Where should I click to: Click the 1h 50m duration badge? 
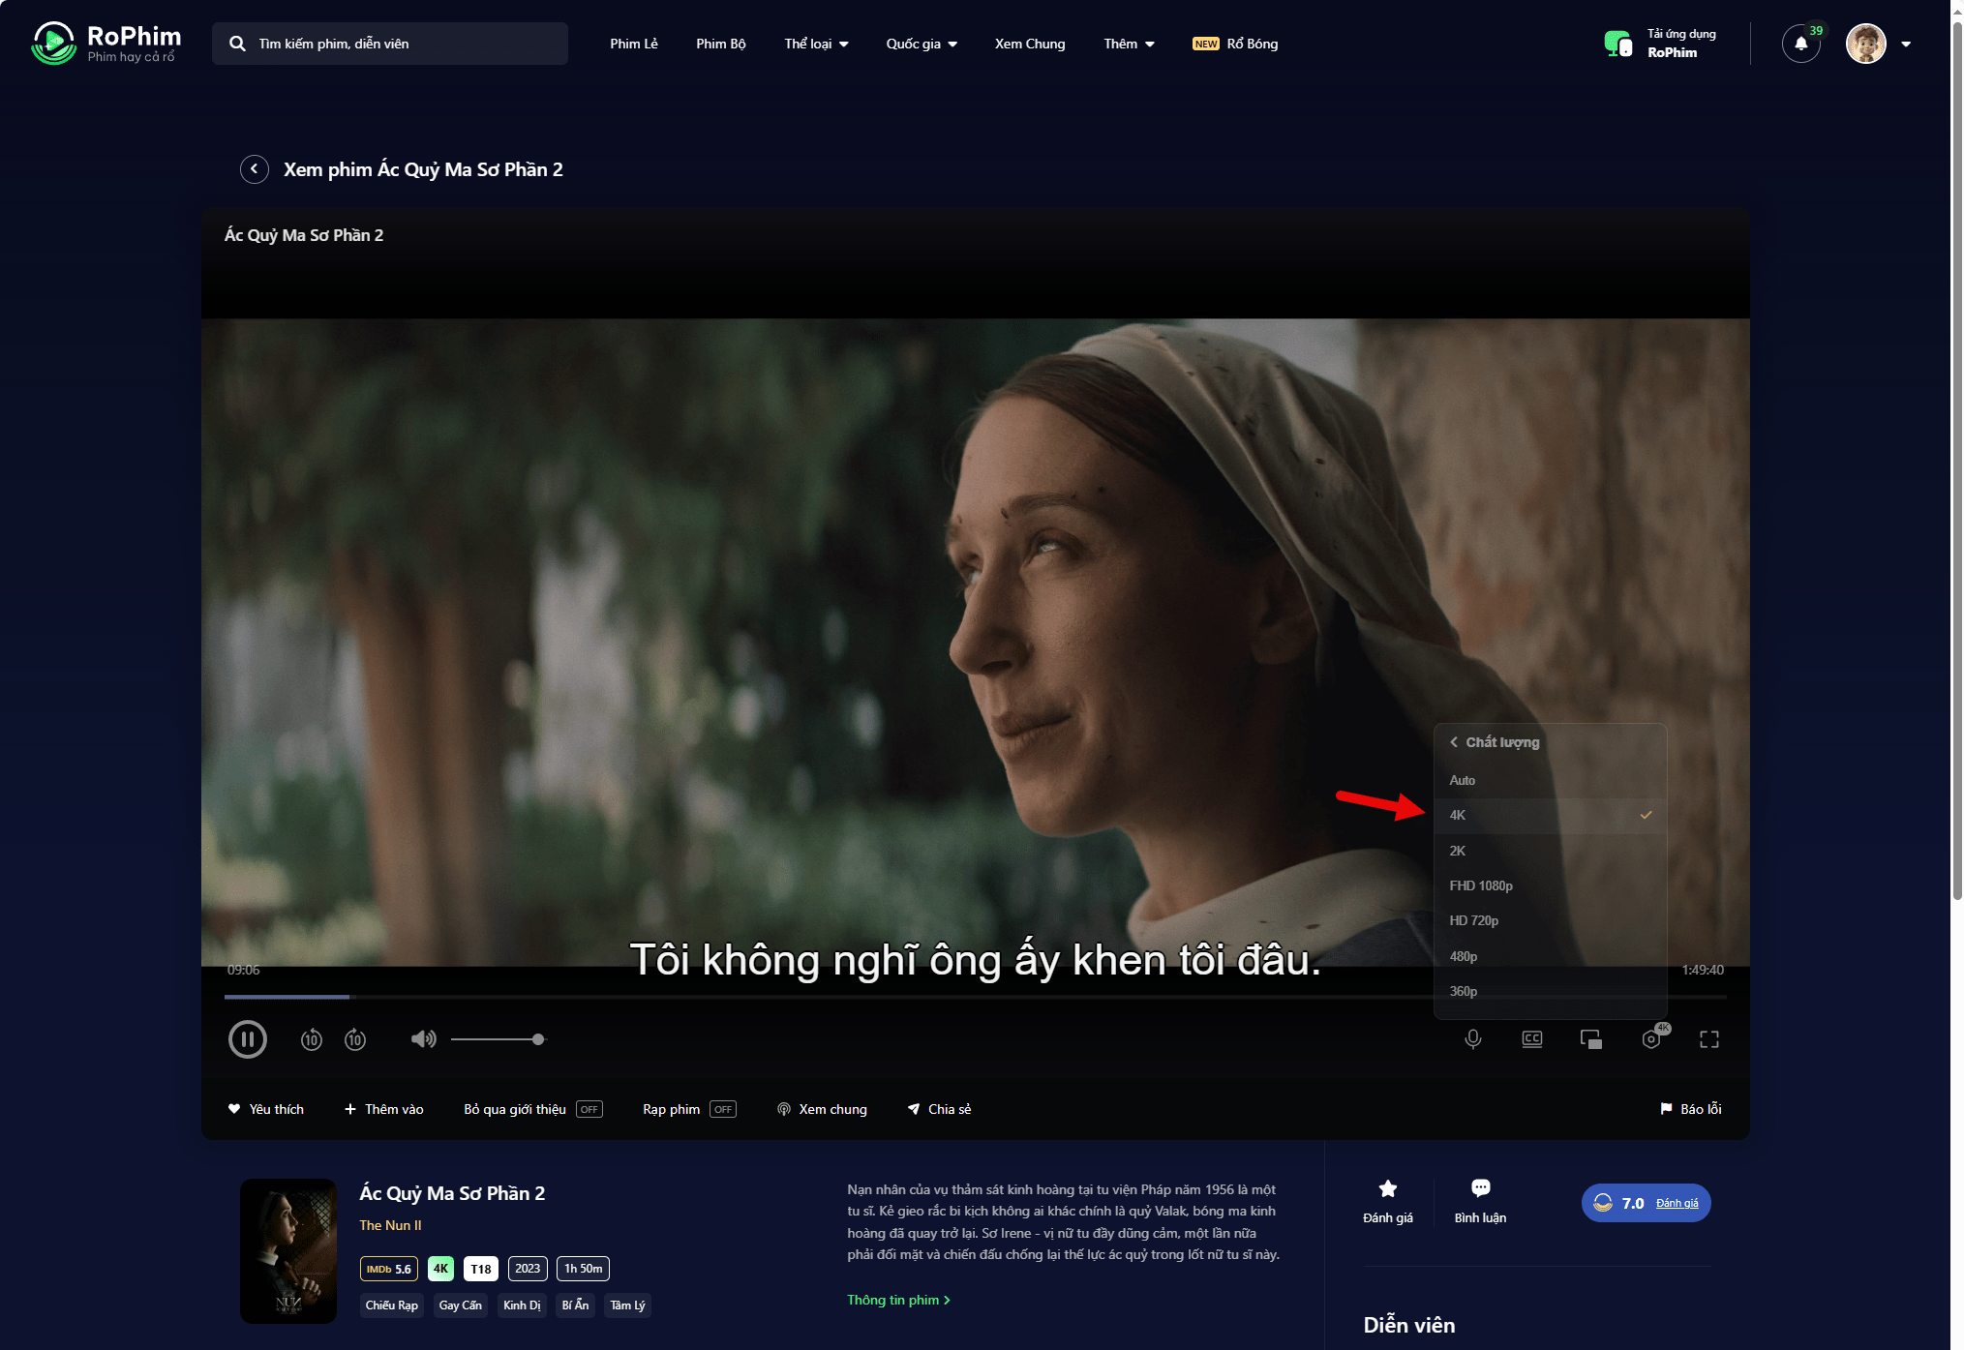(x=584, y=1269)
